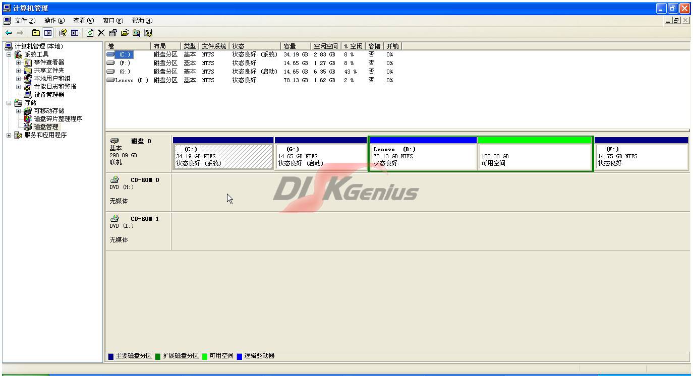This screenshot has width=693, height=376.
Task: Open the 查看(V) menu
Action: tap(83, 21)
